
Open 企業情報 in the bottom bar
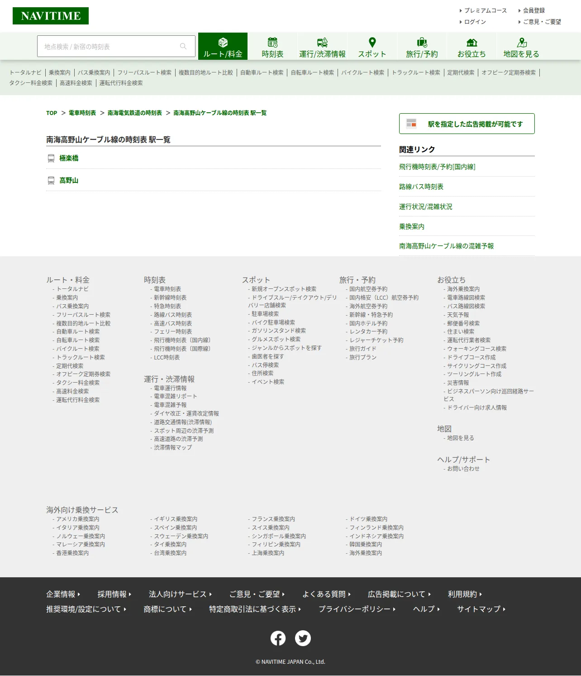63,594
